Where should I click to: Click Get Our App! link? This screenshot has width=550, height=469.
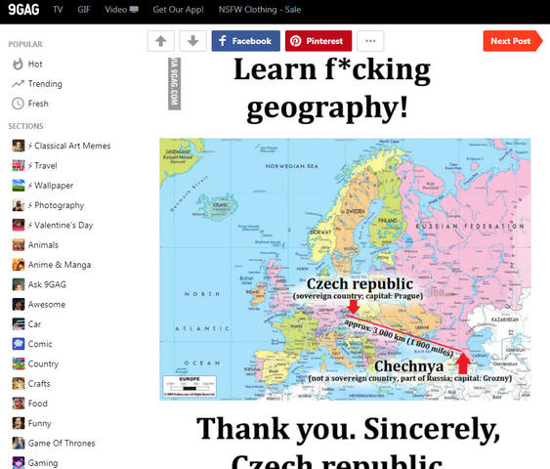(x=178, y=10)
